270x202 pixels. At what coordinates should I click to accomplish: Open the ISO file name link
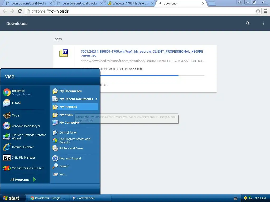pos(142,53)
